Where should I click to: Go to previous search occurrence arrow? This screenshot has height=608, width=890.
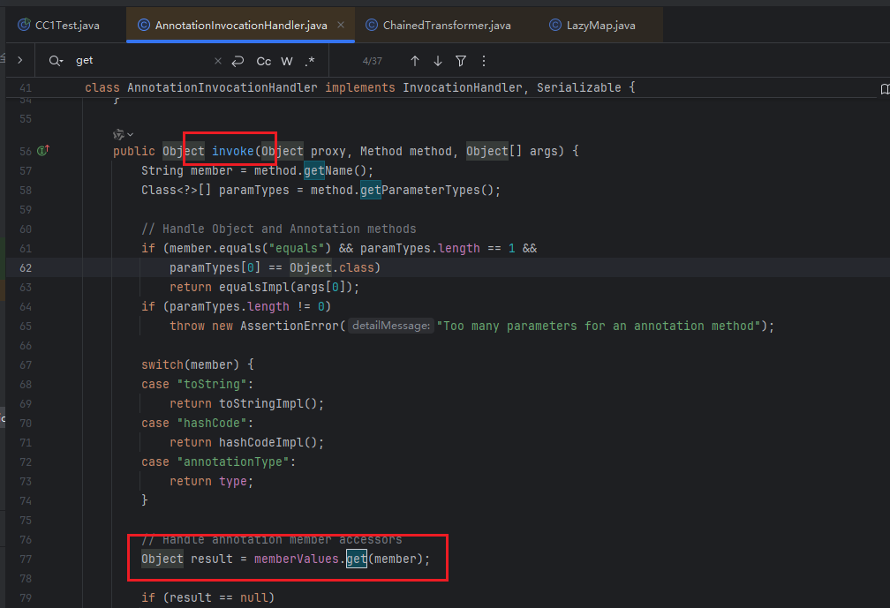pyautogui.click(x=415, y=61)
